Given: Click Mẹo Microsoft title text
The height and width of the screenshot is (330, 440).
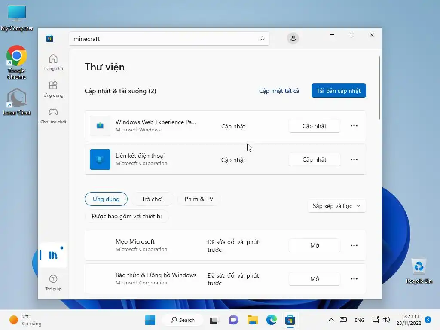Looking at the screenshot, I should [x=135, y=241].
